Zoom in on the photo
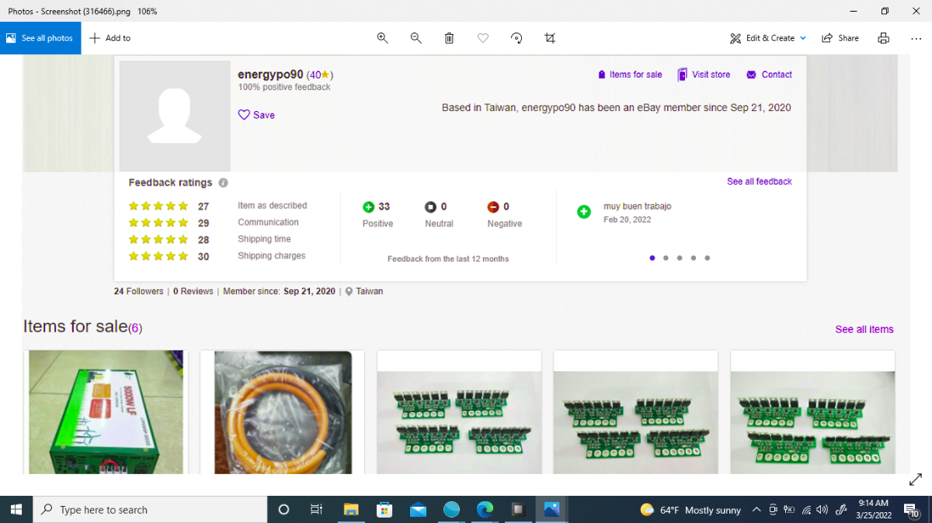932x523 pixels. pos(382,38)
